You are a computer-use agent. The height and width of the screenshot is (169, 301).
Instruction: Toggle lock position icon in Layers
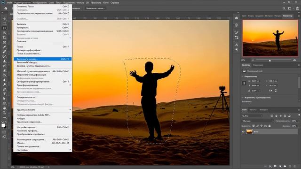click(261, 126)
